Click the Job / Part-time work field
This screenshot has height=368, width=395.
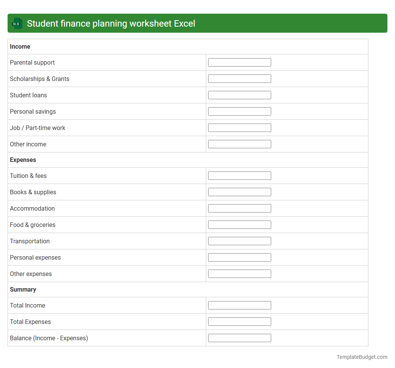click(239, 127)
